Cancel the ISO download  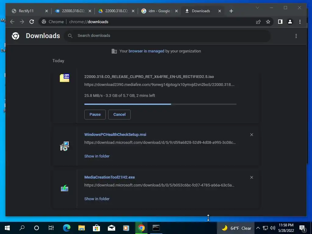119,115
